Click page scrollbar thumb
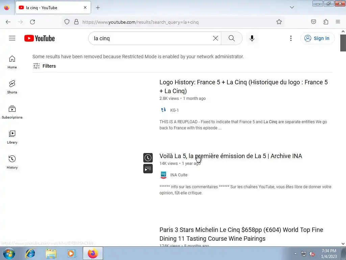 click(x=343, y=43)
